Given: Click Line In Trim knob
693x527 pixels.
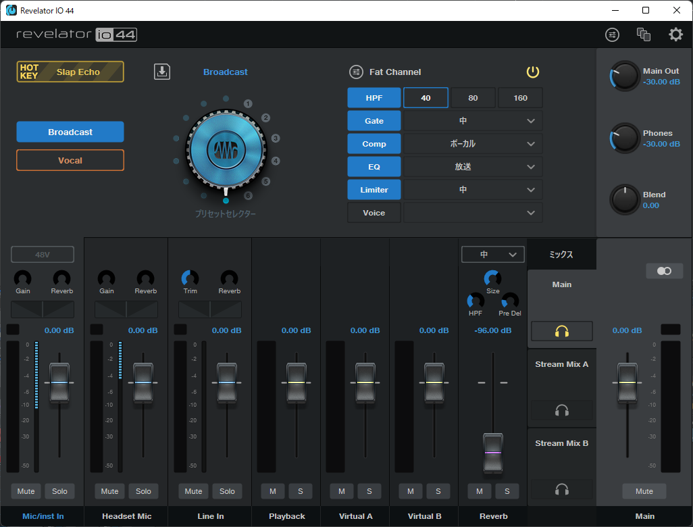Looking at the screenshot, I should point(190,278).
